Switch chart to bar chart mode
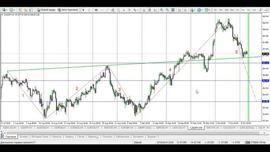 pos(144,10)
